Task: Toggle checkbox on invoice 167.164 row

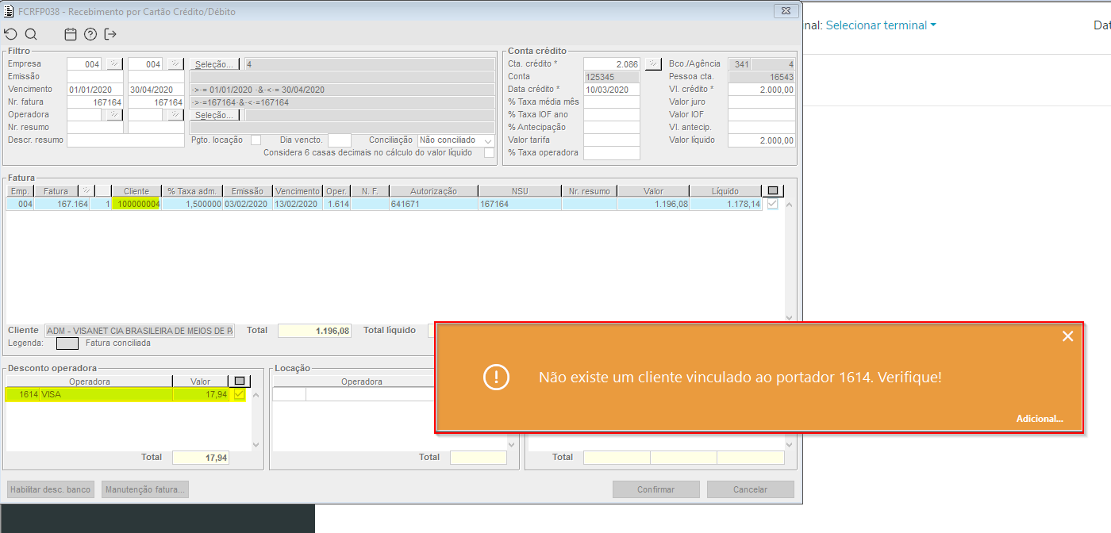Action: click(x=773, y=205)
